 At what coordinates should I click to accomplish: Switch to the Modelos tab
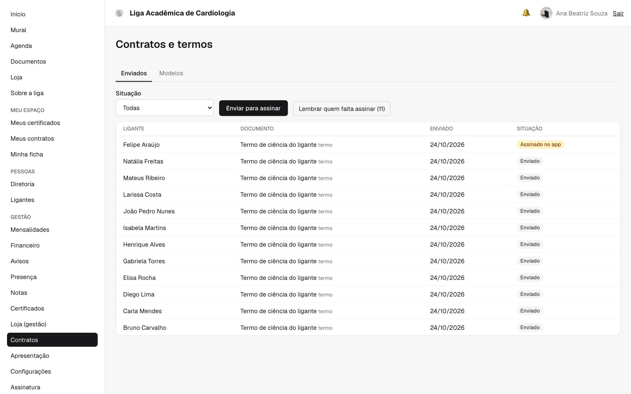[x=171, y=73]
